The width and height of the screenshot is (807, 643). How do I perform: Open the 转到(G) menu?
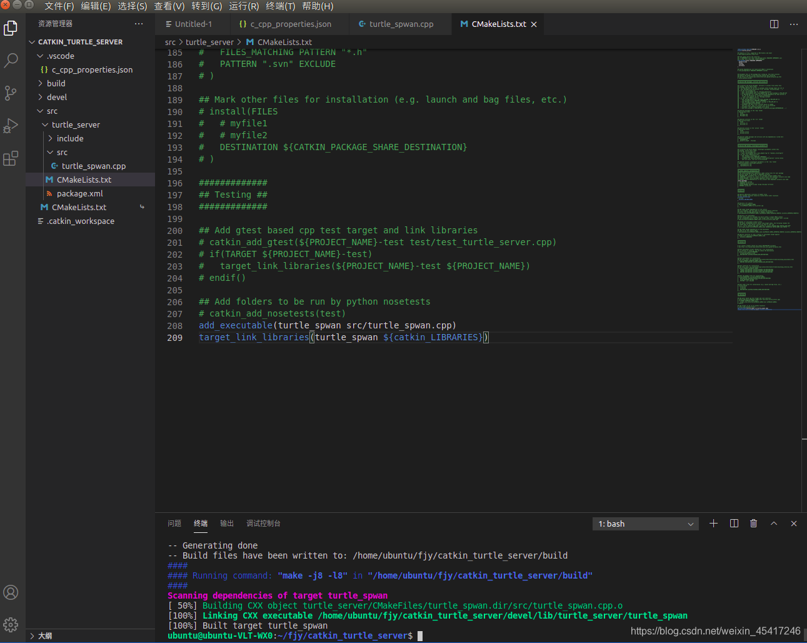[x=207, y=6]
